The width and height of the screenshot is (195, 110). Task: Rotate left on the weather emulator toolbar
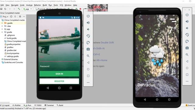pos(187,35)
